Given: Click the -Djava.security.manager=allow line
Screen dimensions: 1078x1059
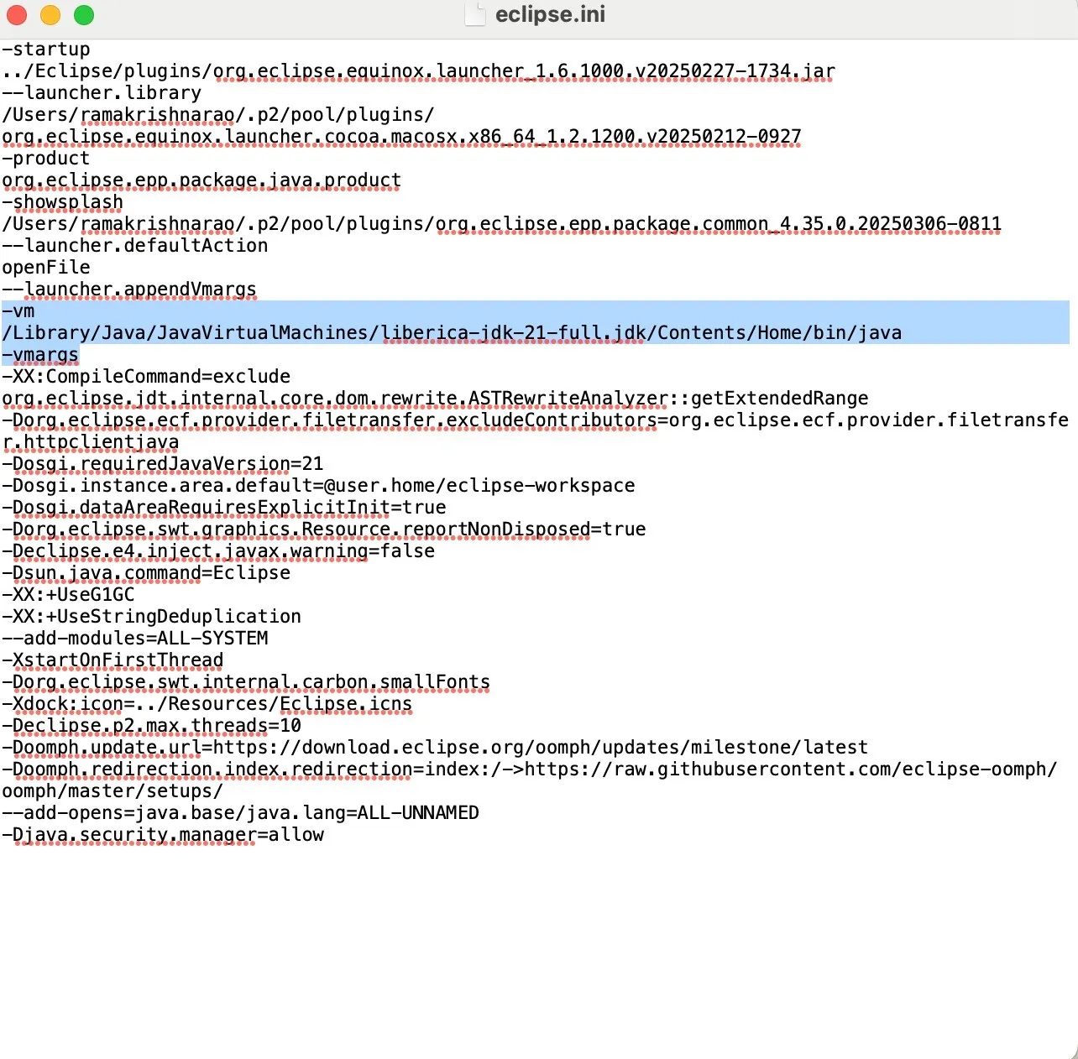Looking at the screenshot, I should click(x=164, y=834).
